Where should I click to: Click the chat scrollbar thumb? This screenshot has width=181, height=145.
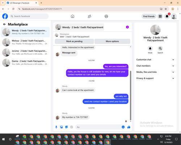[130, 95]
